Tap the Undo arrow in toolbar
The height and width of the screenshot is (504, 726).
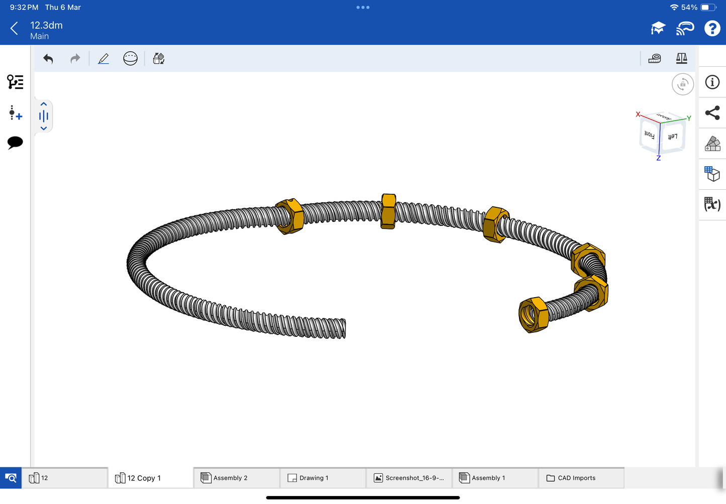tap(48, 59)
